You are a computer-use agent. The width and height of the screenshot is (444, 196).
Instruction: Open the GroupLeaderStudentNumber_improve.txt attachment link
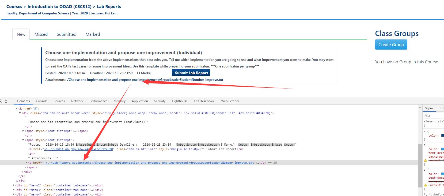click(145, 80)
